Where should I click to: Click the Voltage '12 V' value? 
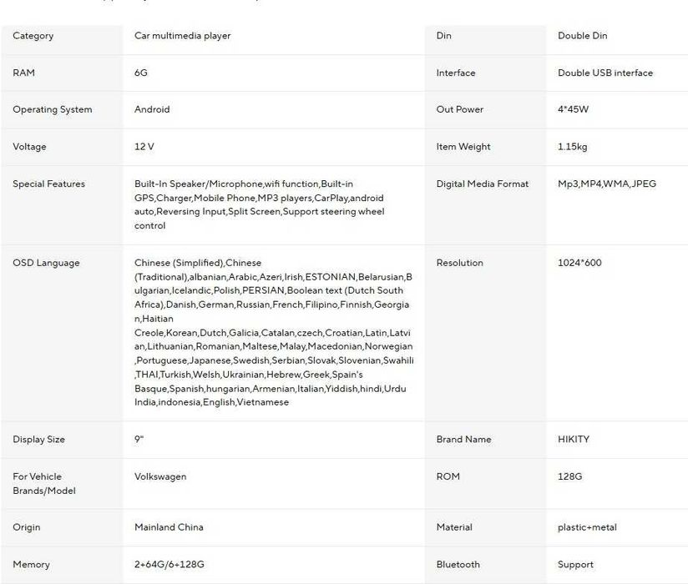click(x=144, y=147)
